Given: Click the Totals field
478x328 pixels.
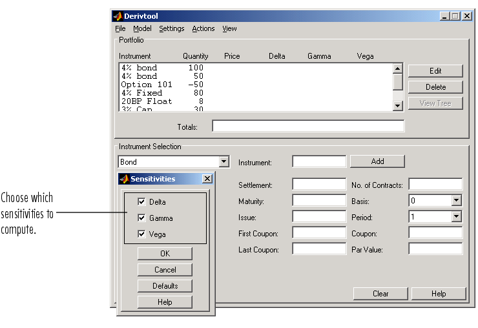Looking at the screenshot, I should point(308,126).
